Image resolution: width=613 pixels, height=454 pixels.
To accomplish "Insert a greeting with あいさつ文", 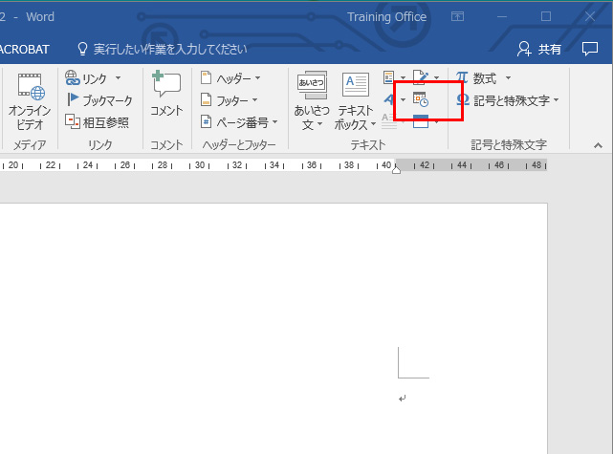I will (x=312, y=100).
